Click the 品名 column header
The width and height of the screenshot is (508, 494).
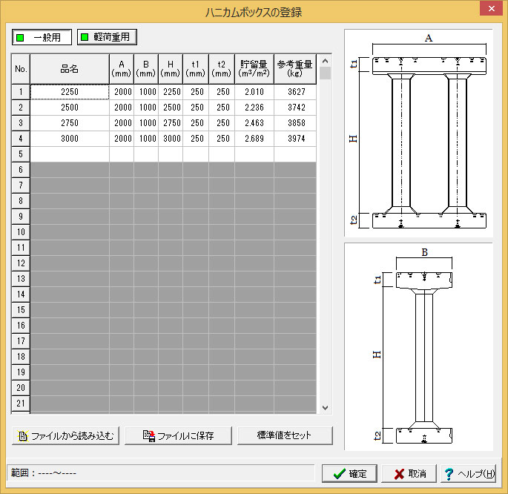70,69
